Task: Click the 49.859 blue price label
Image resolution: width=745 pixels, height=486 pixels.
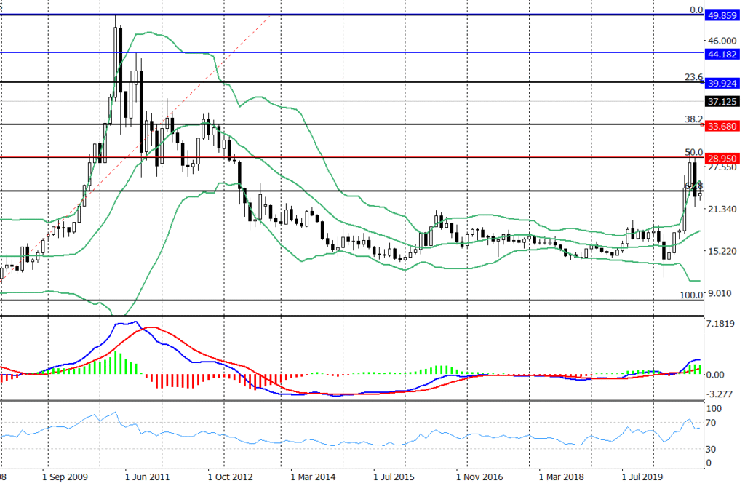Action: click(x=724, y=16)
